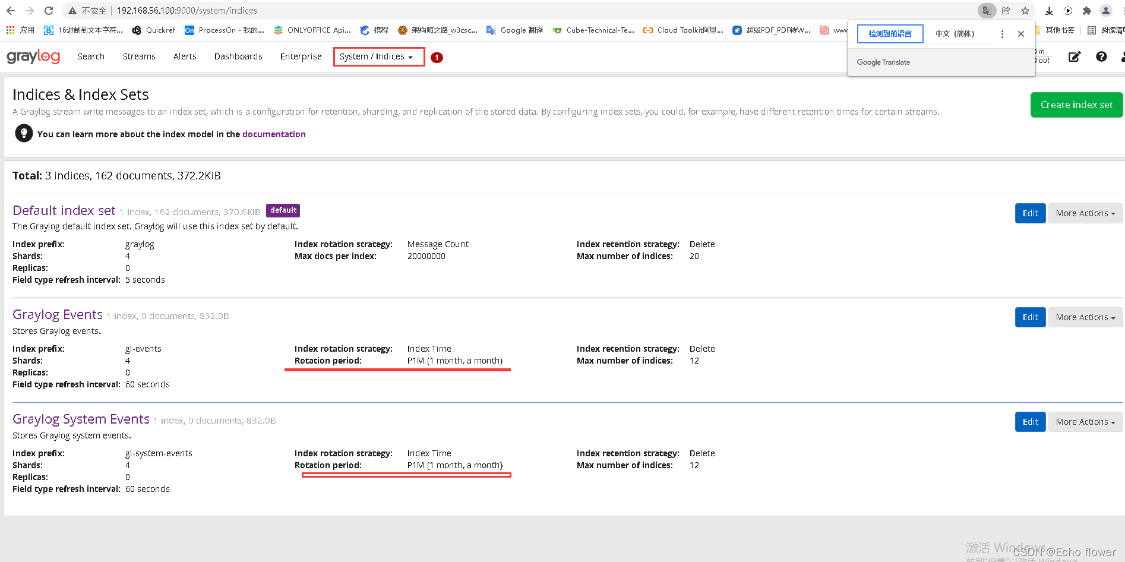Click the purple default badge
Image resolution: width=1125 pixels, height=562 pixels.
click(283, 210)
